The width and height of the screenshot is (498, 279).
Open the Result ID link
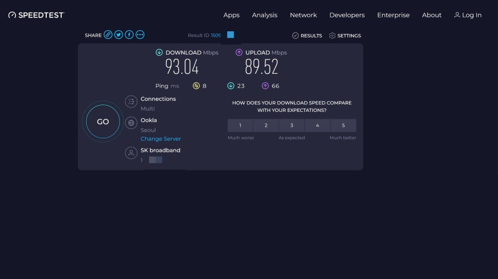215,36
